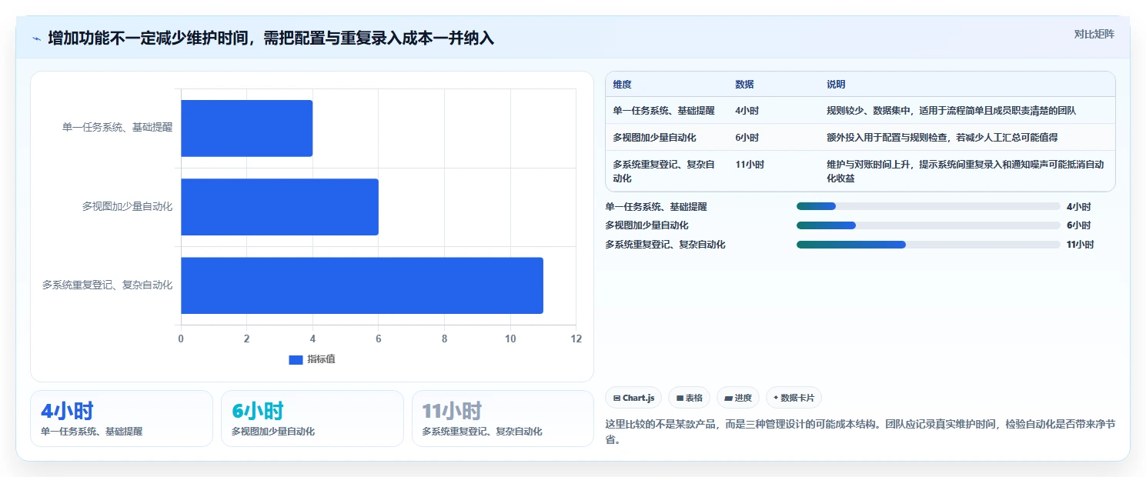Click the 11小时 value after progress bar
The image size is (1146, 477).
coord(1080,245)
